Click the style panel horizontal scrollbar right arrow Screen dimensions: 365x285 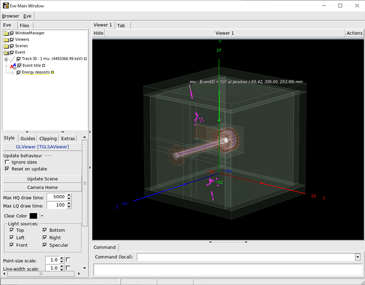(x=79, y=274)
